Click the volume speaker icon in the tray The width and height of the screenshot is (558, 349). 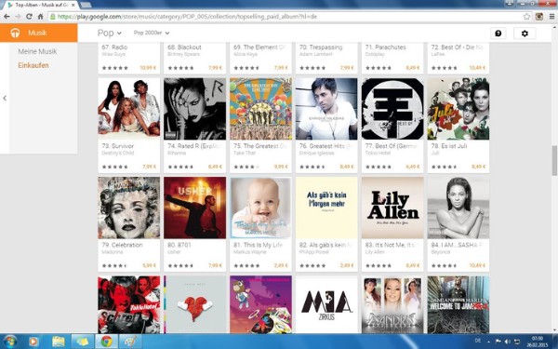point(508,342)
